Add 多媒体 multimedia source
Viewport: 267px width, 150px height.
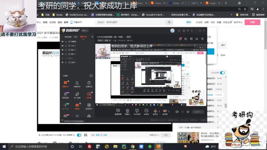(x=146, y=112)
